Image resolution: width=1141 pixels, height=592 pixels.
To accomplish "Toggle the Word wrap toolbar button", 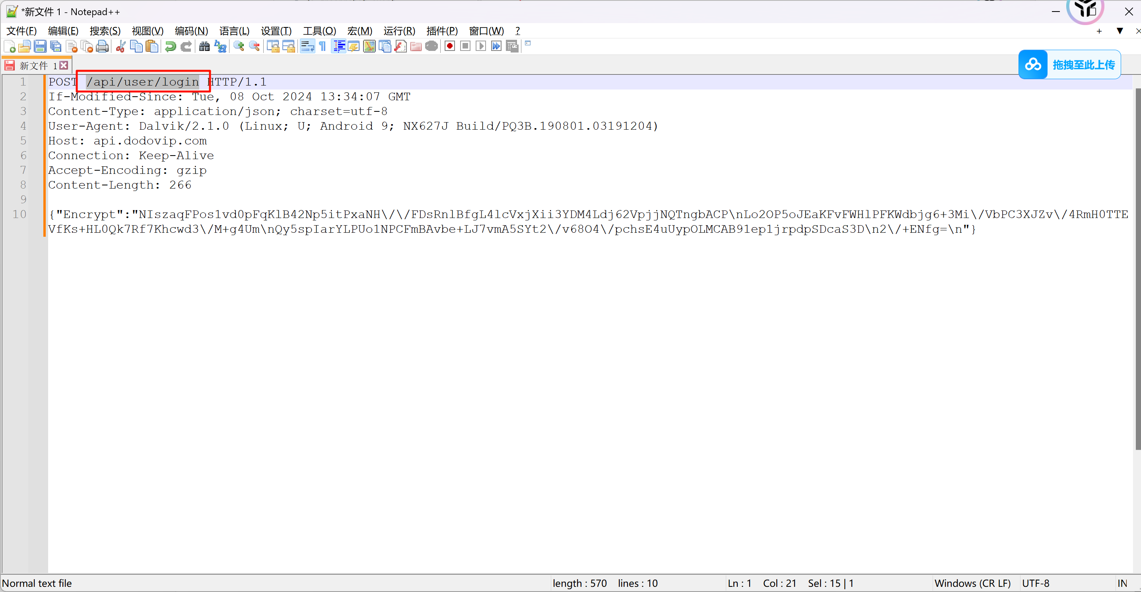I will 307,47.
